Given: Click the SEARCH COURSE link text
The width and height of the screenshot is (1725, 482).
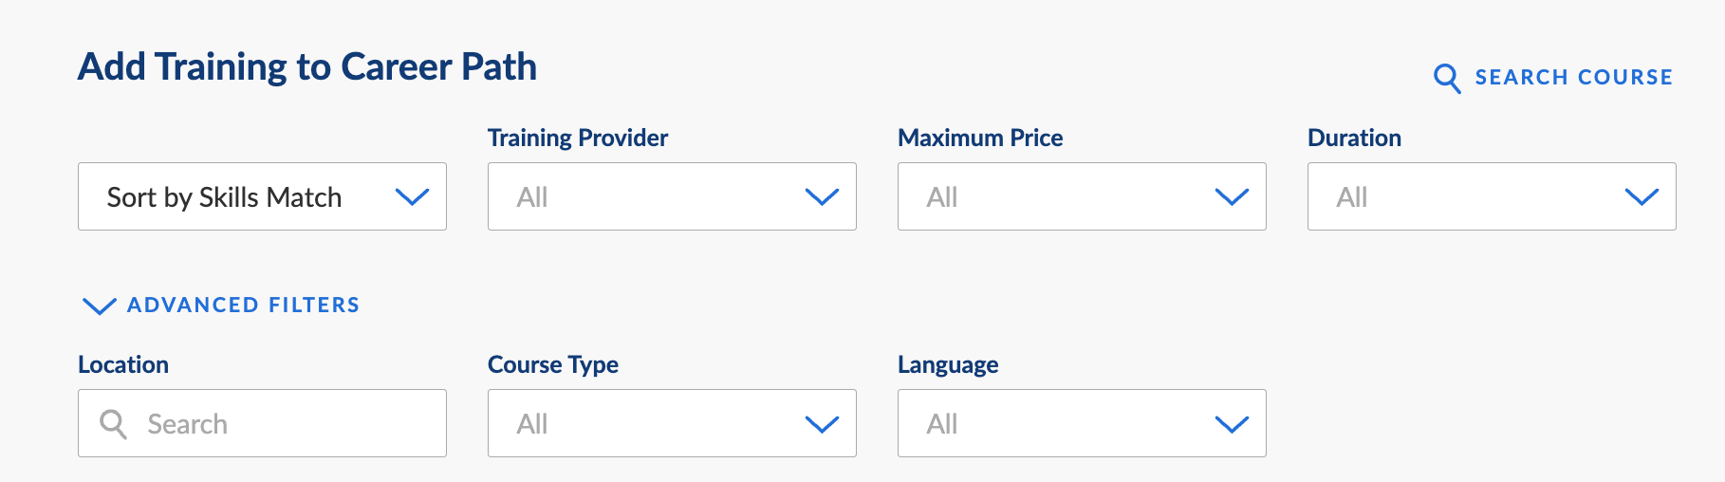Looking at the screenshot, I should [1573, 78].
